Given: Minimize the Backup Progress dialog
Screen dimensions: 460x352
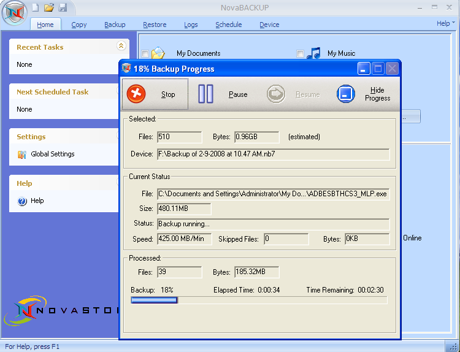Looking at the screenshot, I should (x=364, y=69).
